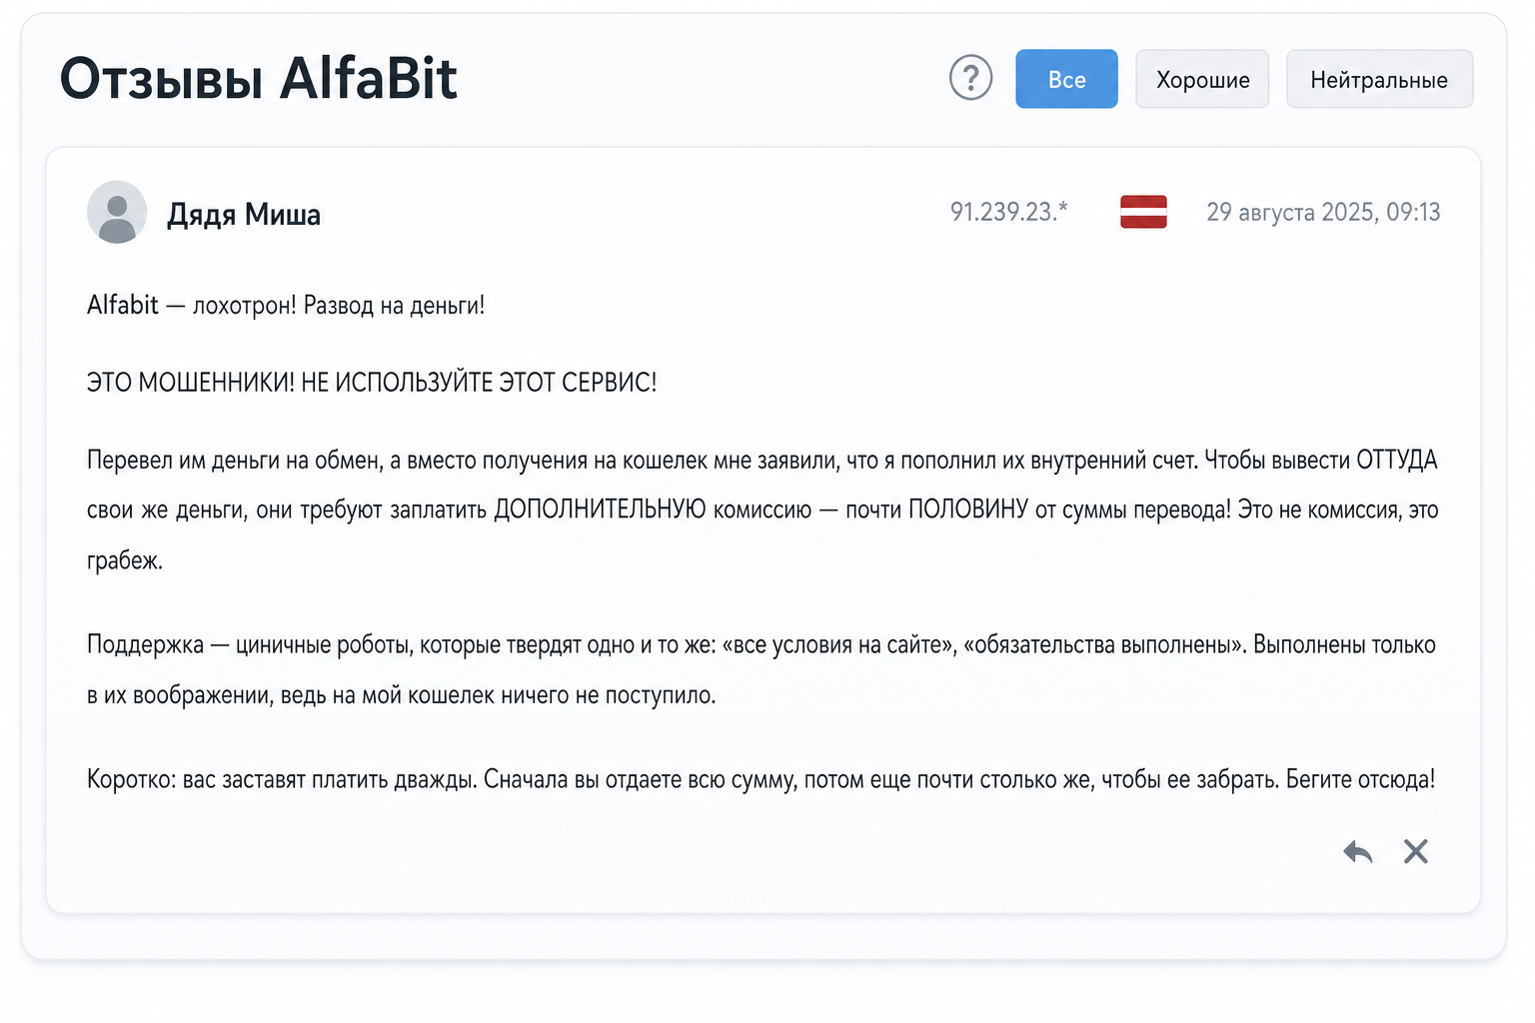Switch to the Хорошие reviews tab

1202,79
